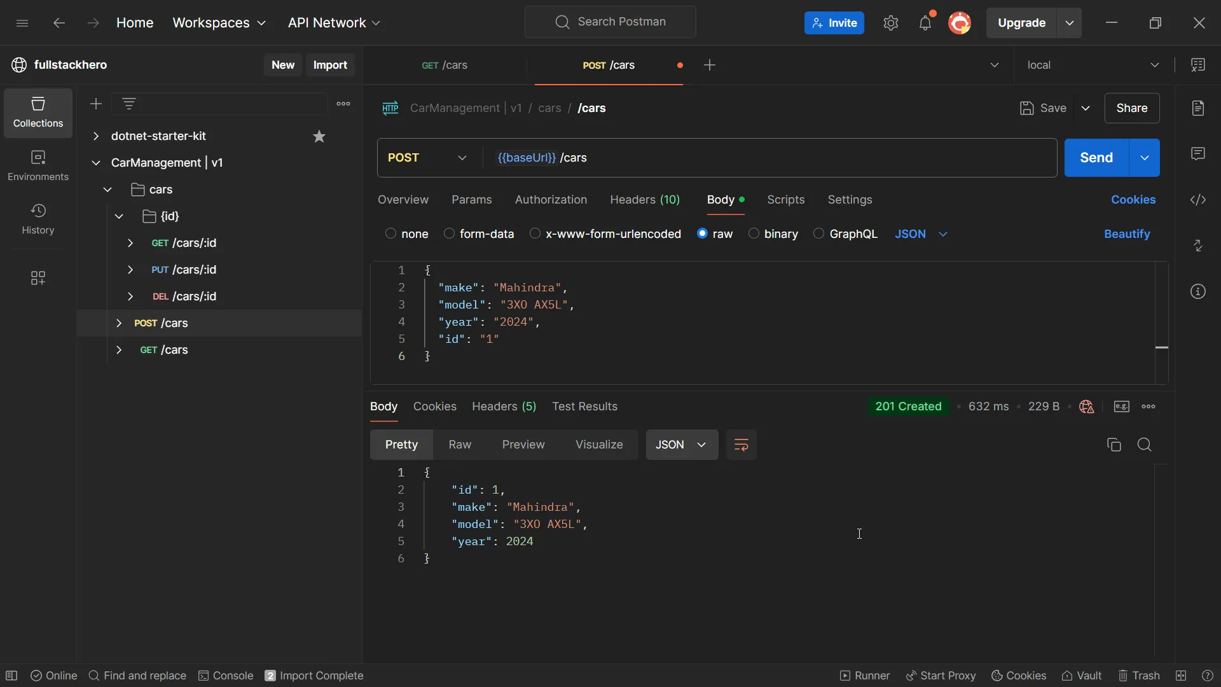Open the History sidebar panel
Viewport: 1221px width, 687px height.
(x=38, y=219)
